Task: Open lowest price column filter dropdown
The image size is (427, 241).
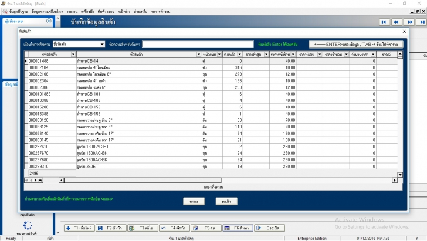Action: pos(266,54)
